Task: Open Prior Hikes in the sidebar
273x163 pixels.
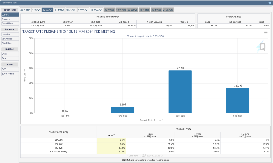Action: [10, 43]
